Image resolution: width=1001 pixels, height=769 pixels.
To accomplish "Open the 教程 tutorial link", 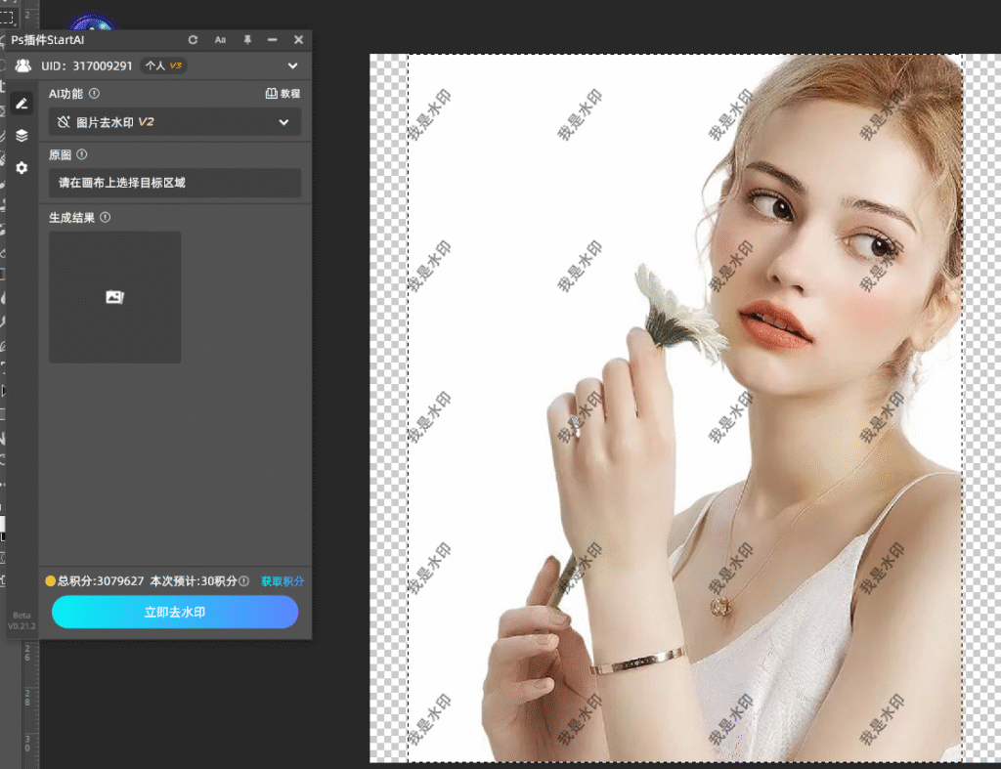I will point(283,94).
